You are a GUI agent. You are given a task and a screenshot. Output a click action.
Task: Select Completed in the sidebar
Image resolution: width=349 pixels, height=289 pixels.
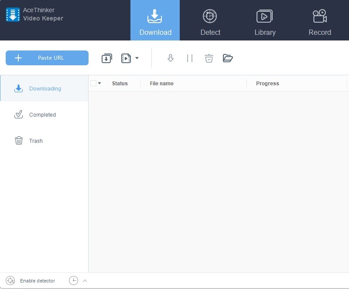pos(42,115)
